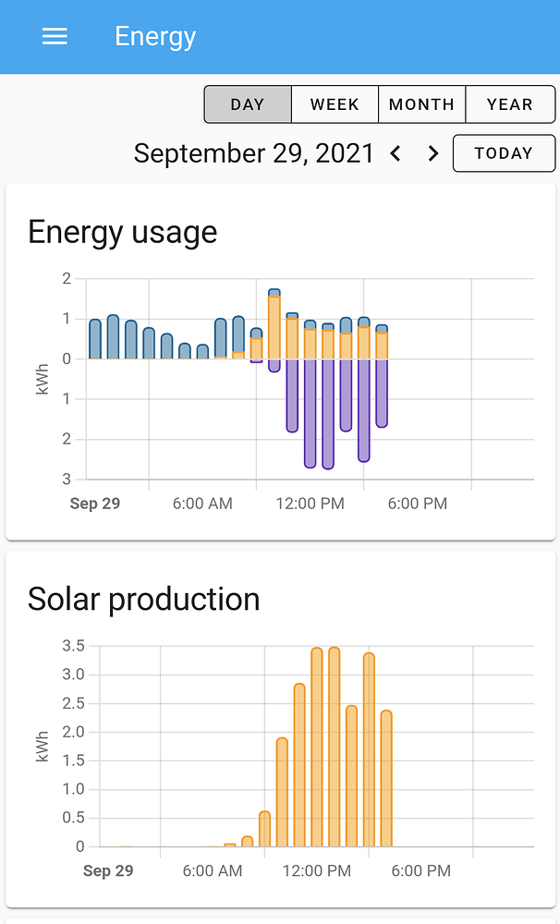Switch to the WEEK view
This screenshot has height=924, width=560.
pyautogui.click(x=335, y=103)
